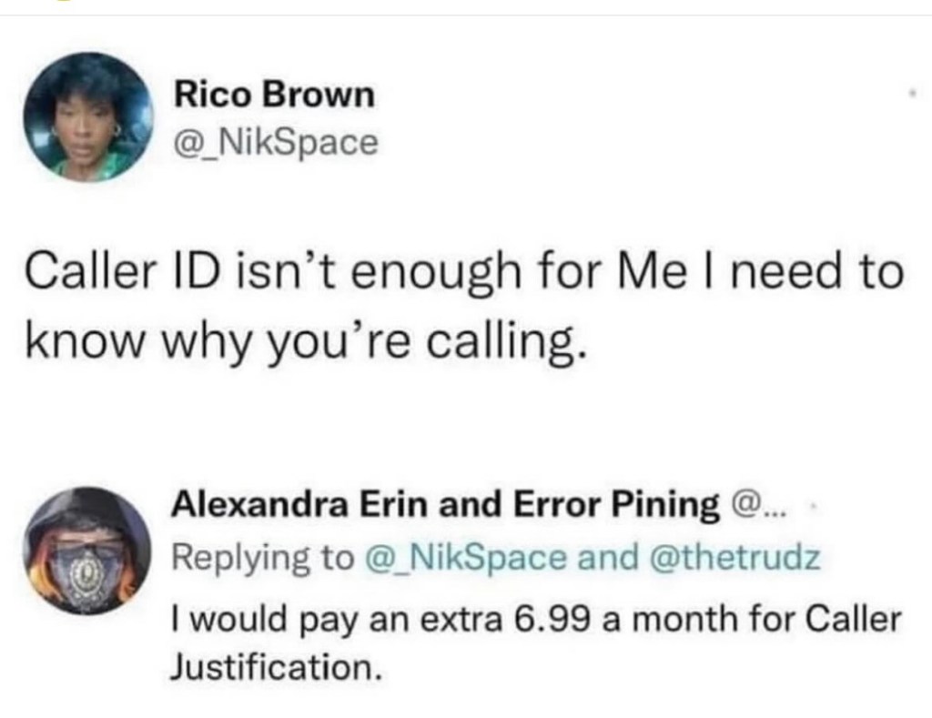The image size is (932, 718).
Task: Click the Rico Brown display name
Action: [x=274, y=94]
